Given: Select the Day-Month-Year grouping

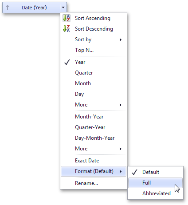Looking at the screenshot, I should point(94,138).
